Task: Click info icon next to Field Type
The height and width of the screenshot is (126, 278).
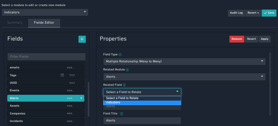Action: 120,54
